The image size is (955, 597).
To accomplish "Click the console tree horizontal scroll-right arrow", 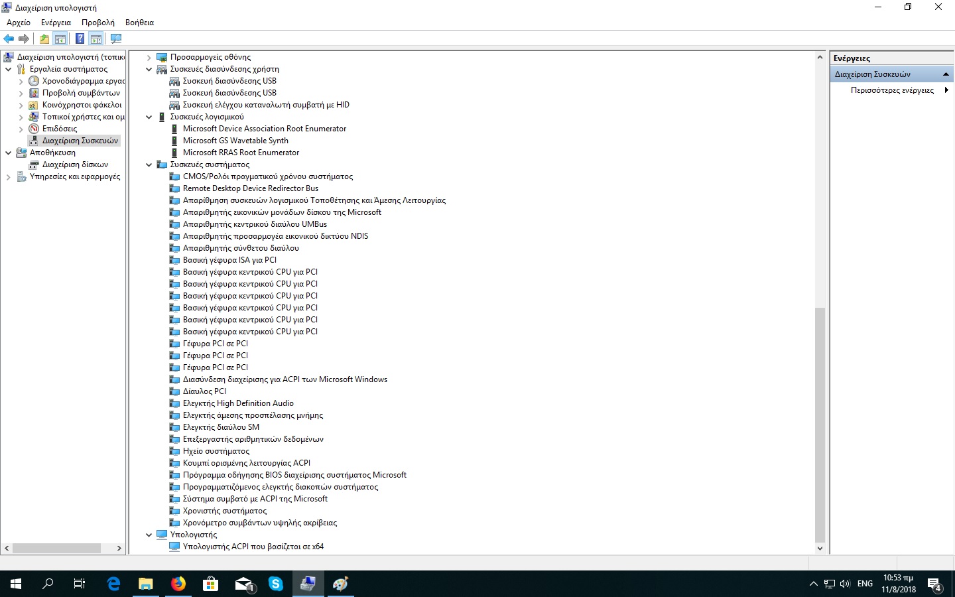I will point(119,548).
